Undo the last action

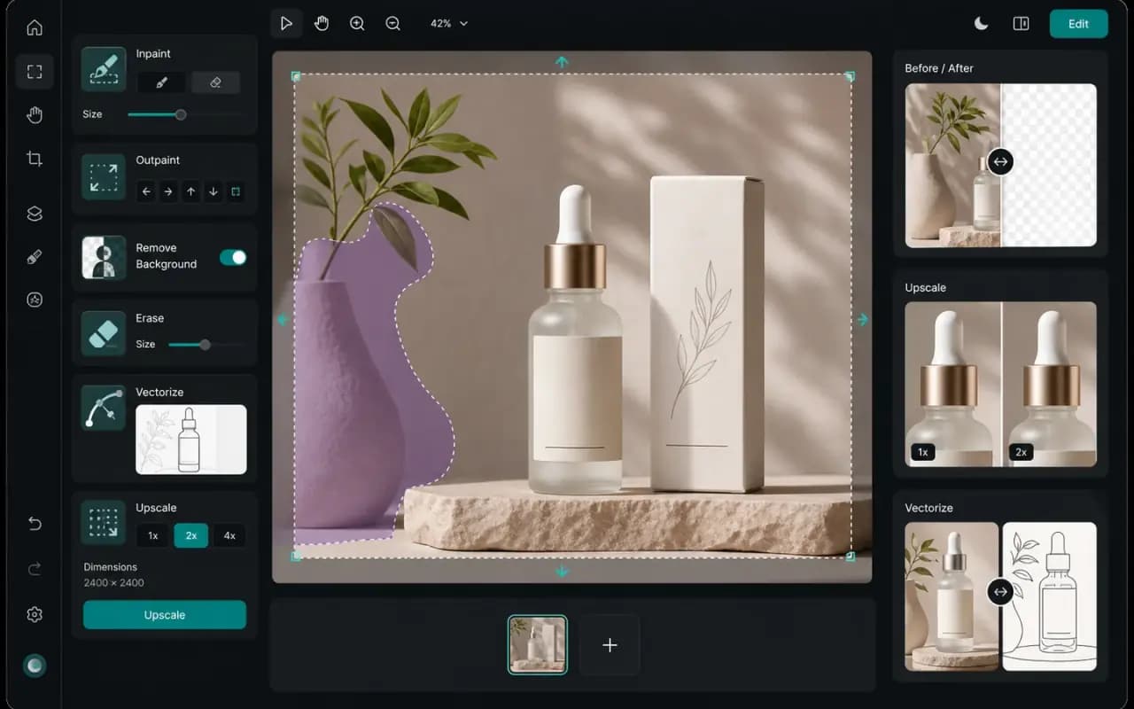(x=35, y=524)
